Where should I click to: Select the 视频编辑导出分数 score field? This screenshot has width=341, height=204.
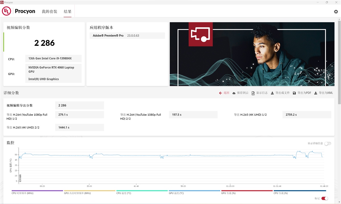point(79,105)
